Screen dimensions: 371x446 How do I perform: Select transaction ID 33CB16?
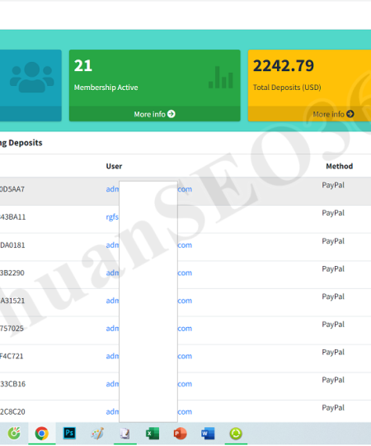(12, 384)
